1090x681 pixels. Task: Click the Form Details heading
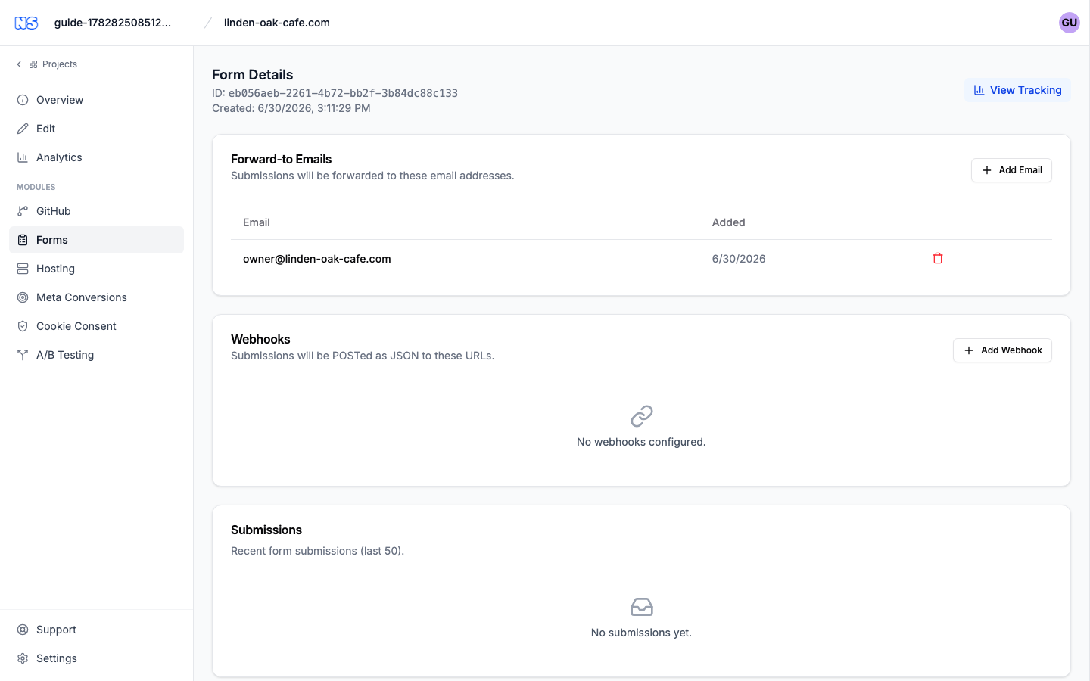252,75
